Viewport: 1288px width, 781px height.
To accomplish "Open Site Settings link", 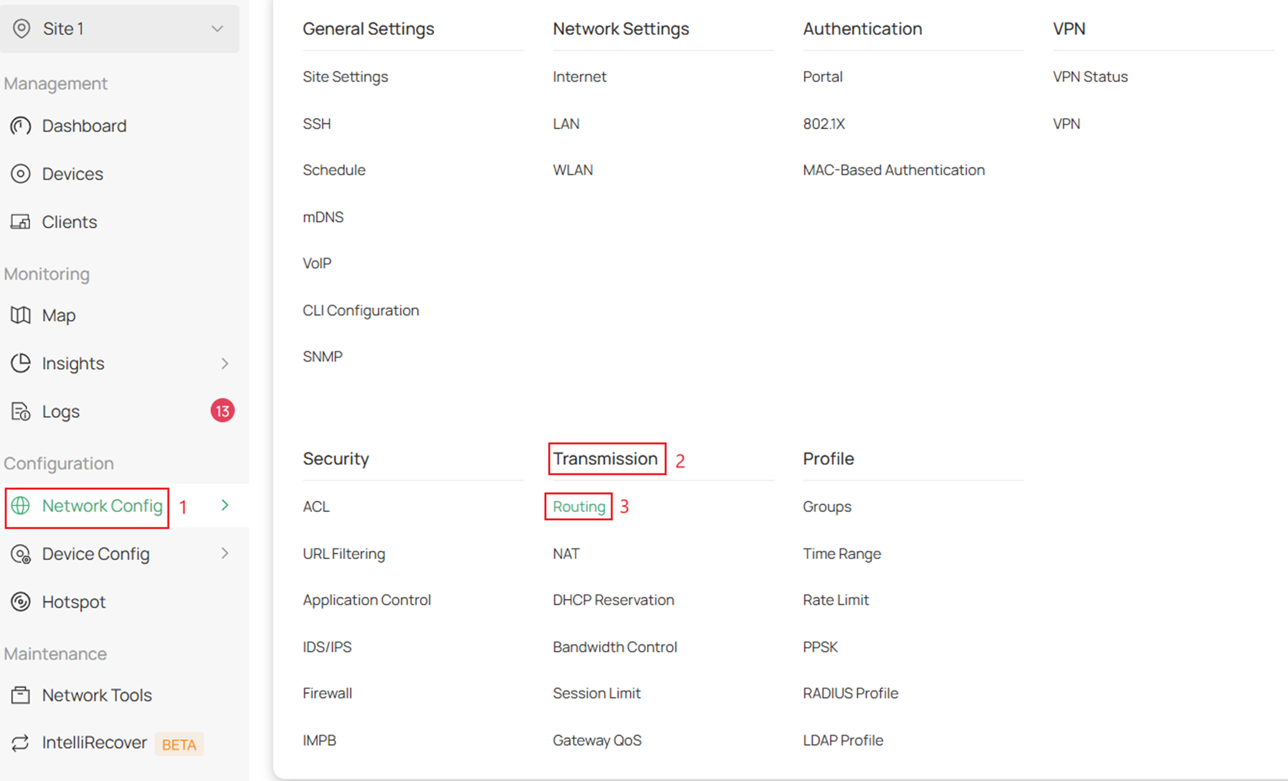I will tap(345, 76).
